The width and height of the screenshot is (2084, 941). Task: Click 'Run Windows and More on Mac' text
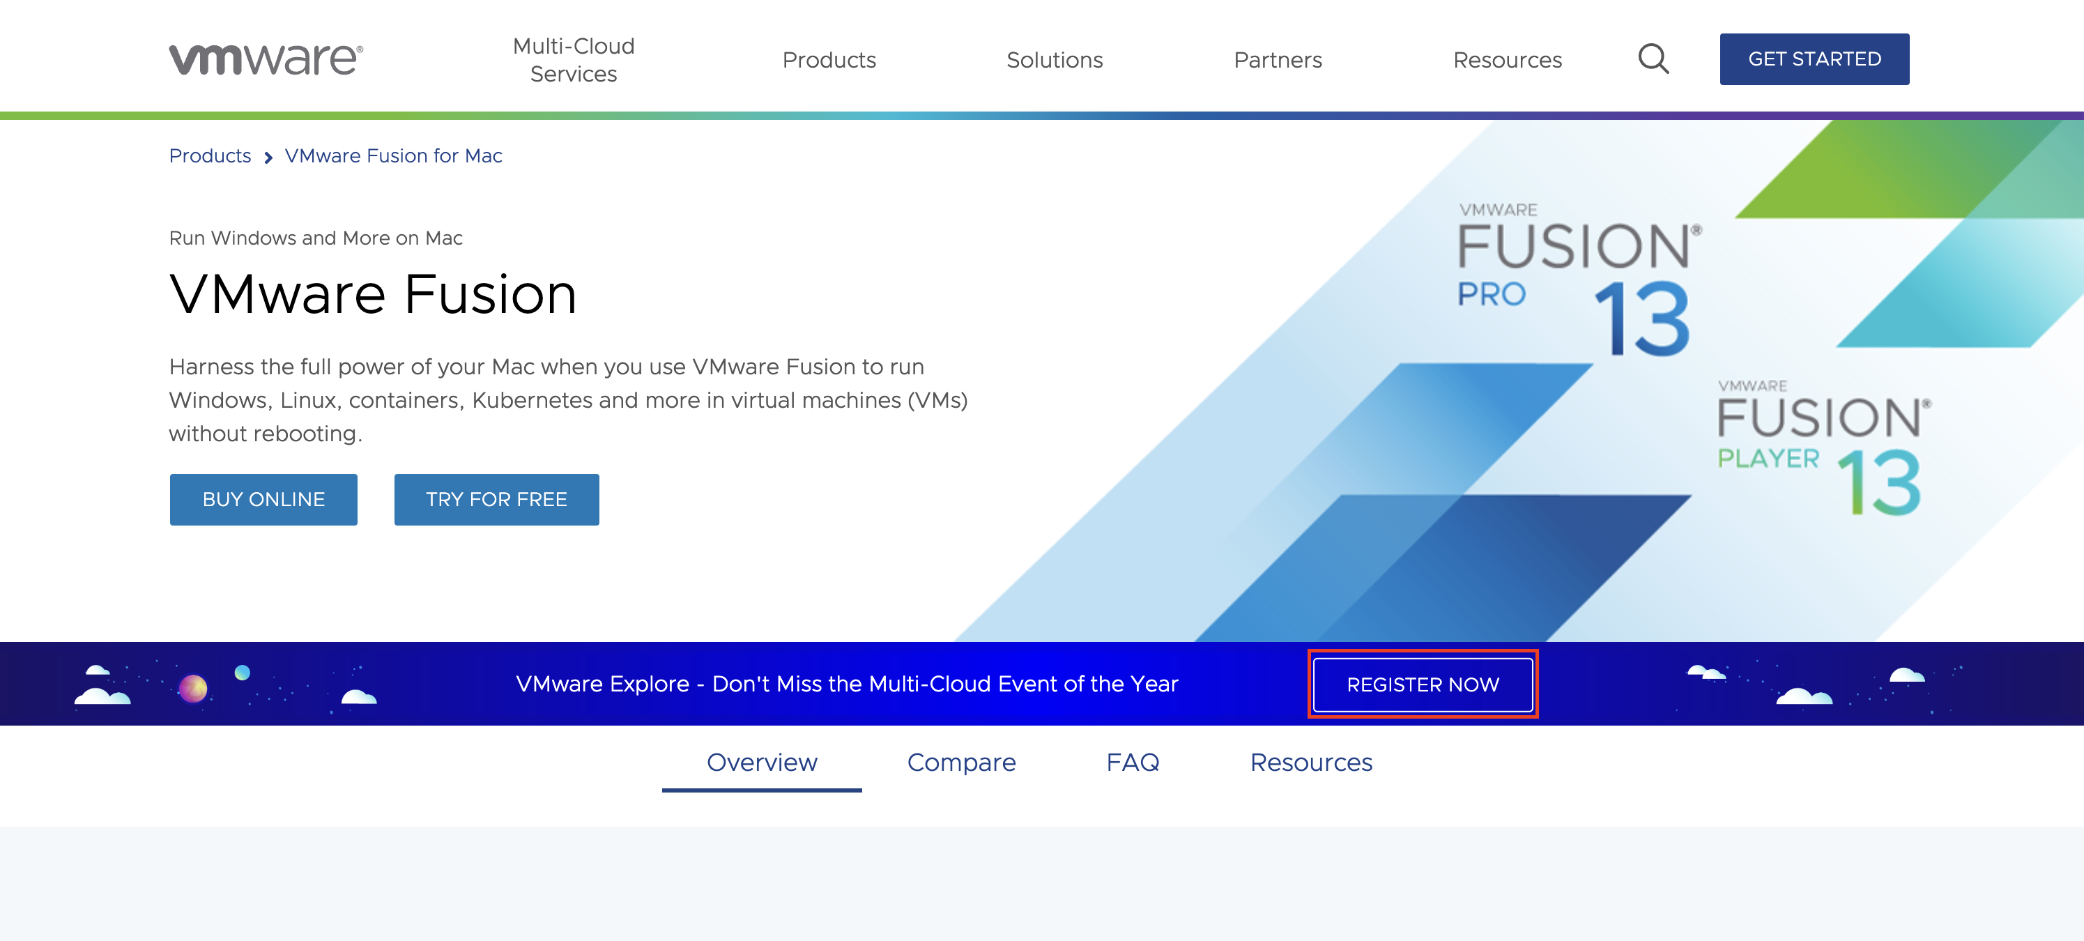[316, 238]
